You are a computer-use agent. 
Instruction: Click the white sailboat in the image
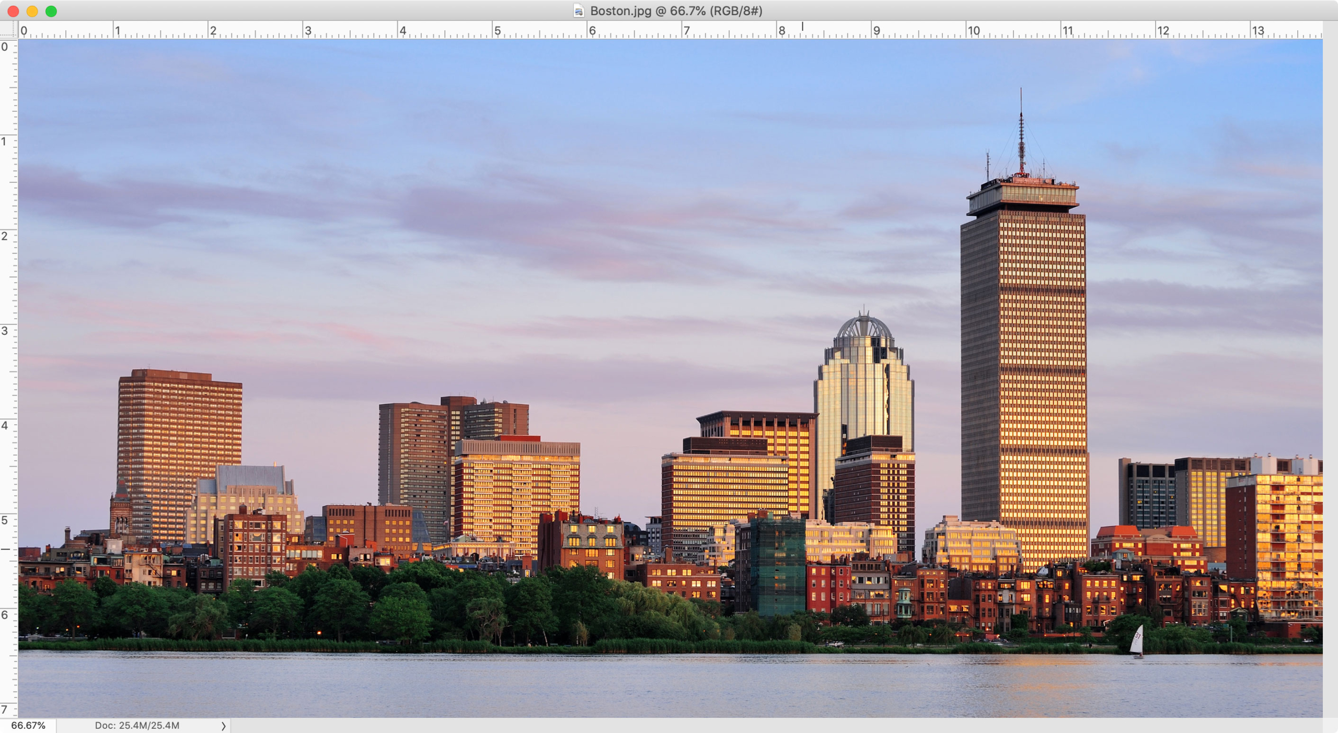1137,641
